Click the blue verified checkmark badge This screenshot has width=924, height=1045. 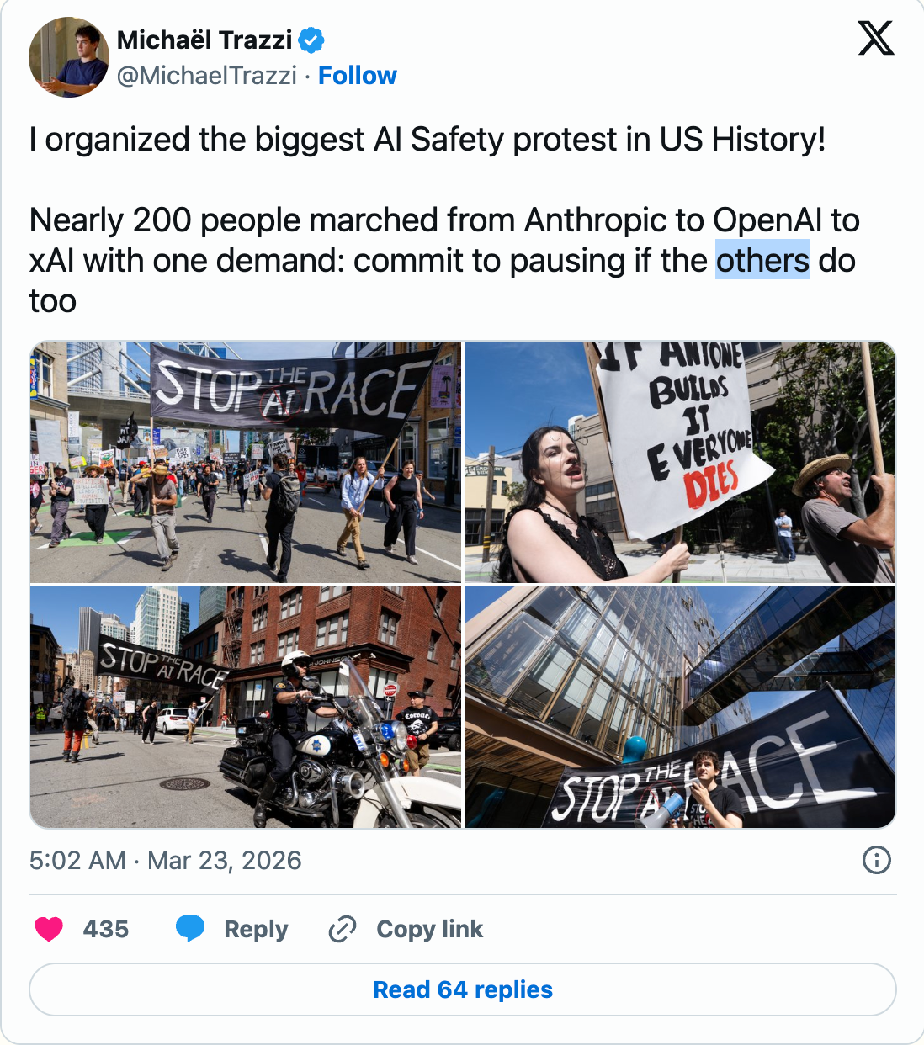click(312, 40)
